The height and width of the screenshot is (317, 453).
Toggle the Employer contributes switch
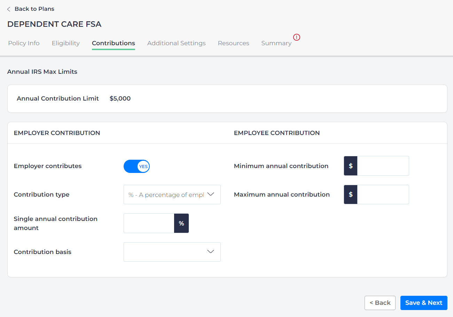[x=136, y=166]
